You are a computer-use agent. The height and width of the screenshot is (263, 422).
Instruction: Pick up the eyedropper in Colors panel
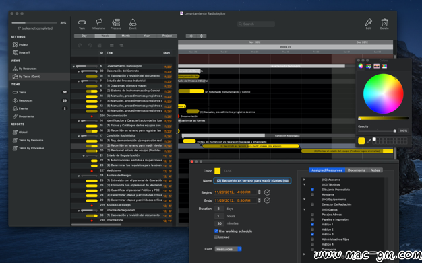point(369,141)
